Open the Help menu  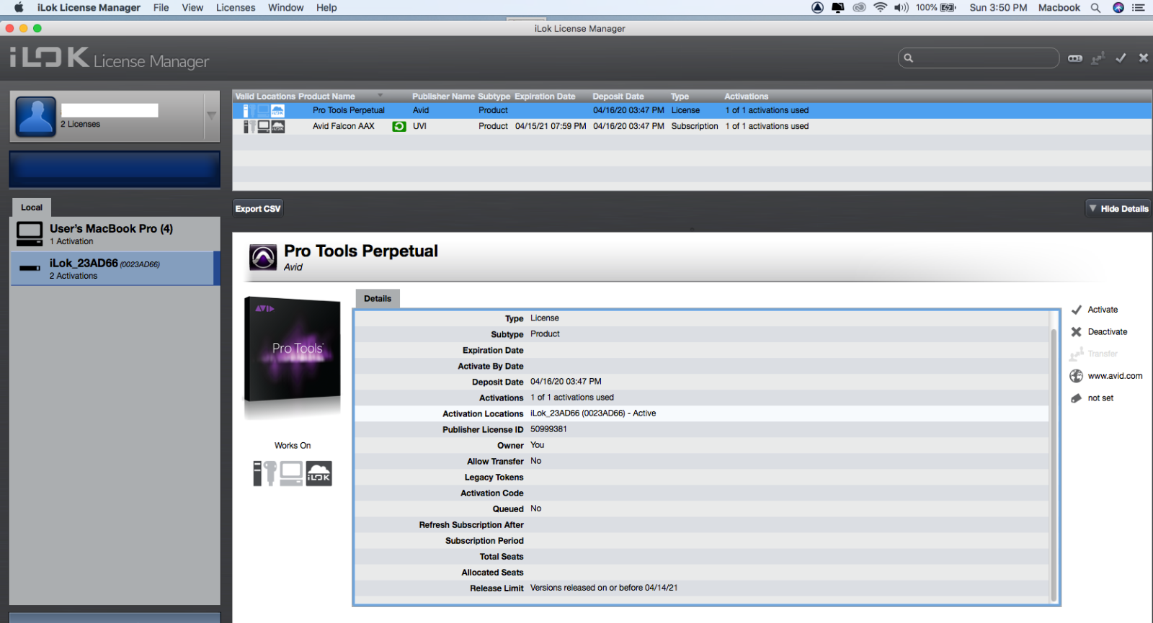[326, 8]
